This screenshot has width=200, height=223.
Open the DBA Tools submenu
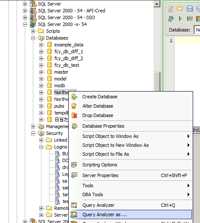pyautogui.click(x=130, y=194)
